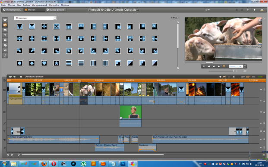
Task: Open the titles section in album sidebar
Action: pyautogui.click(x=5, y=35)
